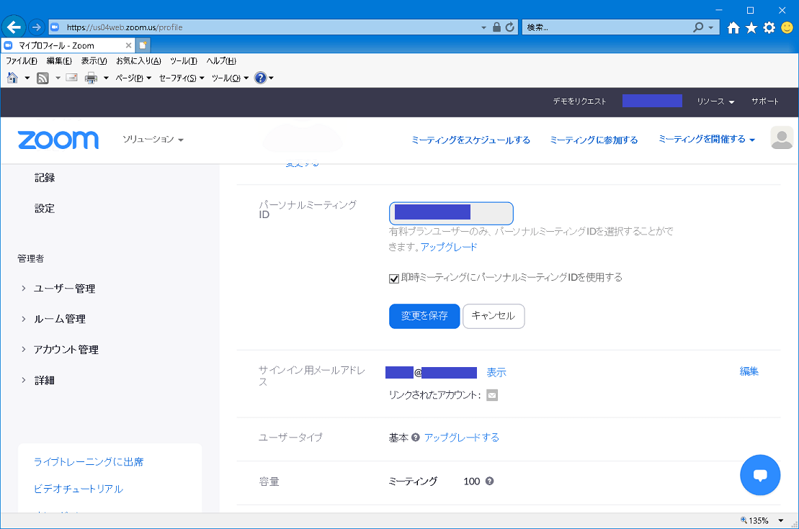Click the security lock icon in address bar
This screenshot has width=799, height=529.
496,27
